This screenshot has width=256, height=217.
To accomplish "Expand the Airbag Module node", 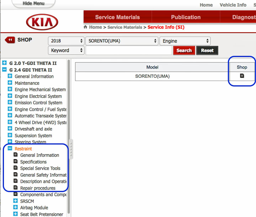I will coord(16,207).
